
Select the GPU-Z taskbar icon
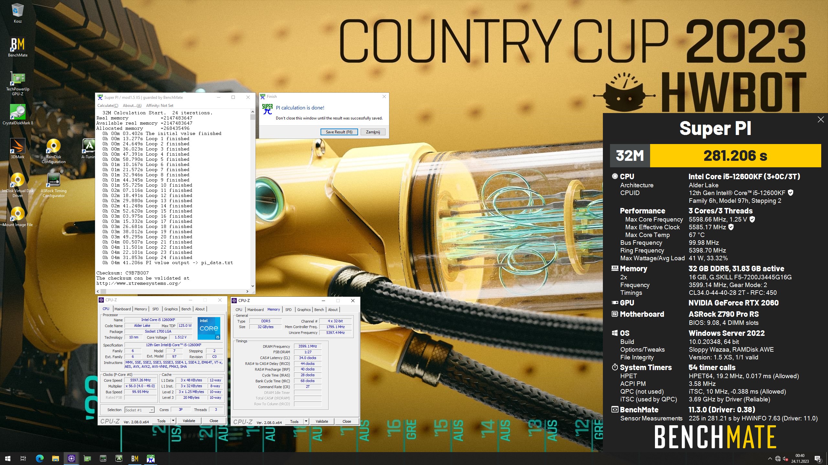tap(87, 459)
